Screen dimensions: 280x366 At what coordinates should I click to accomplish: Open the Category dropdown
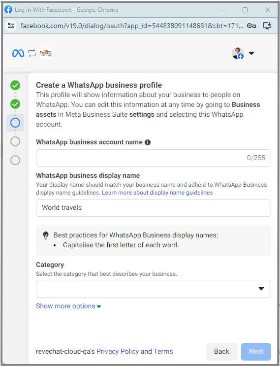click(154, 289)
